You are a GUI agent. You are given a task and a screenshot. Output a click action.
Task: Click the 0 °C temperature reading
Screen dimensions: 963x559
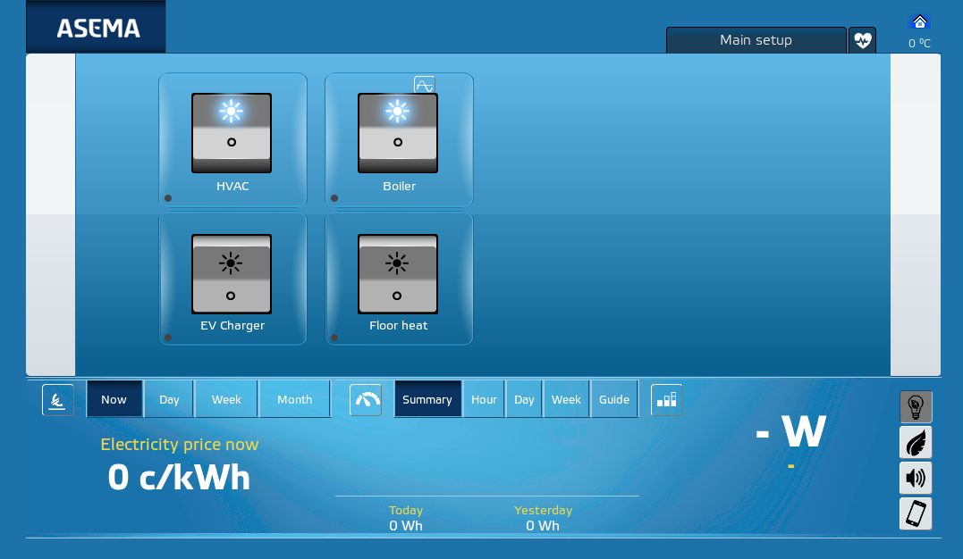point(919,43)
